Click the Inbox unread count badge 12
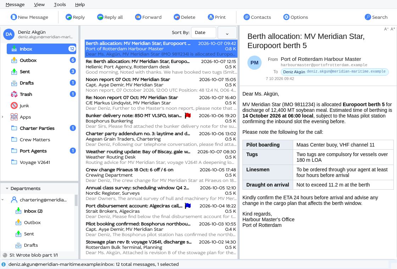 click(x=72, y=49)
